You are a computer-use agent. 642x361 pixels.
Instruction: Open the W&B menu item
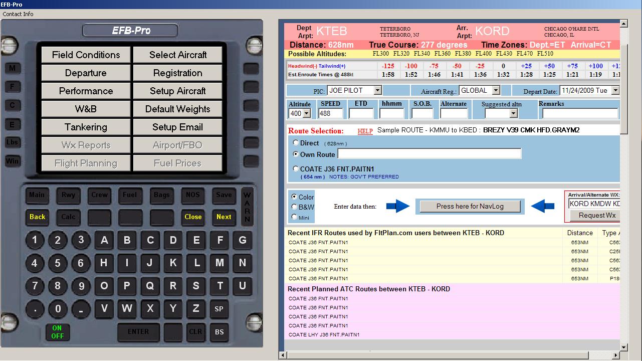tap(86, 109)
